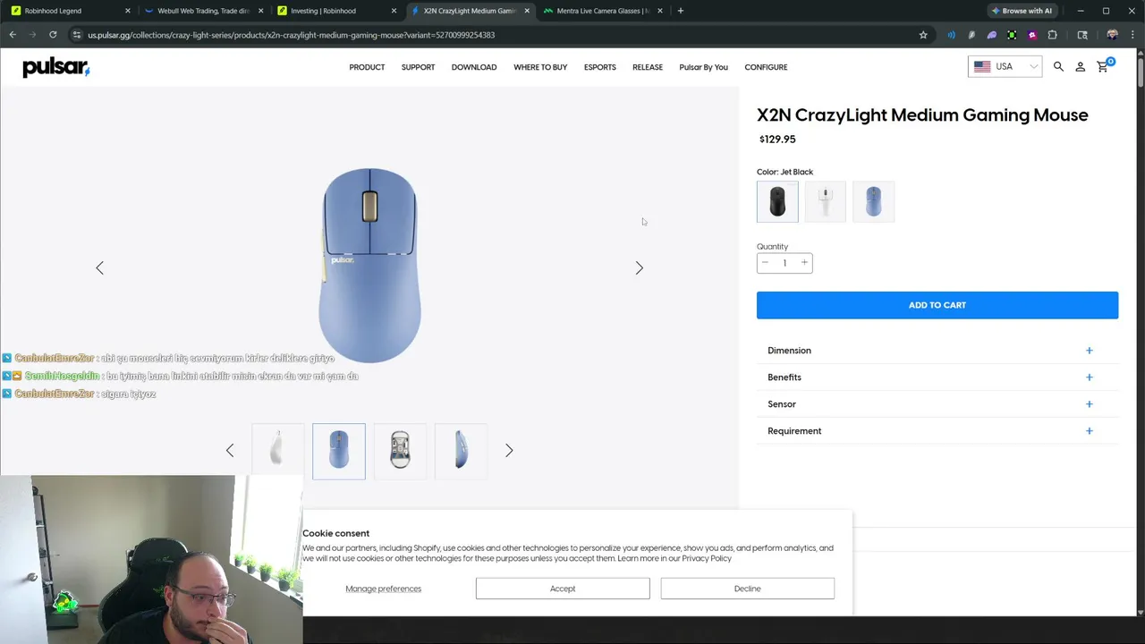Open Privacy Policy link
This screenshot has height=644, width=1145.
pos(707,558)
